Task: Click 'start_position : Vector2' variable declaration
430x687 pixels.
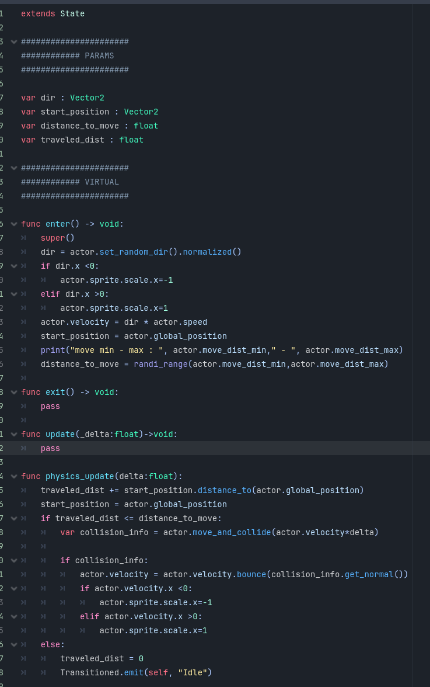Action: point(99,112)
